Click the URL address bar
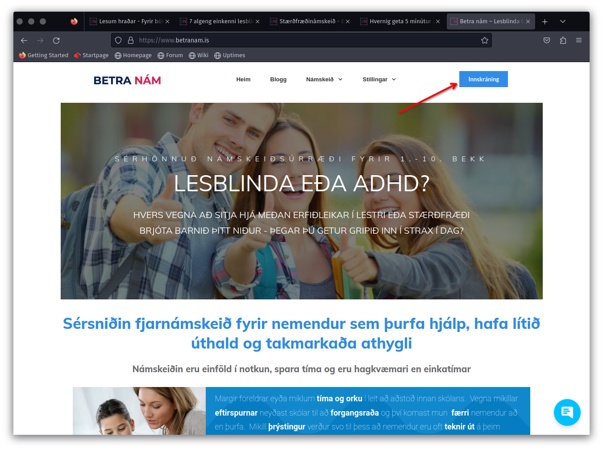Viewport: 603px width, 450px height. tap(301, 40)
